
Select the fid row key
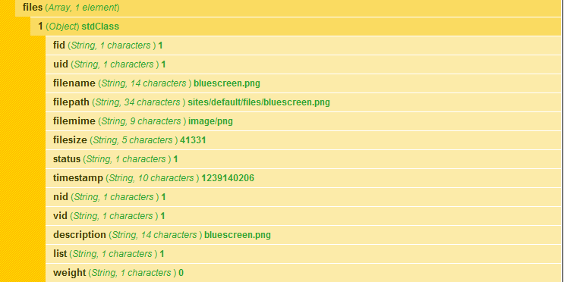59,45
